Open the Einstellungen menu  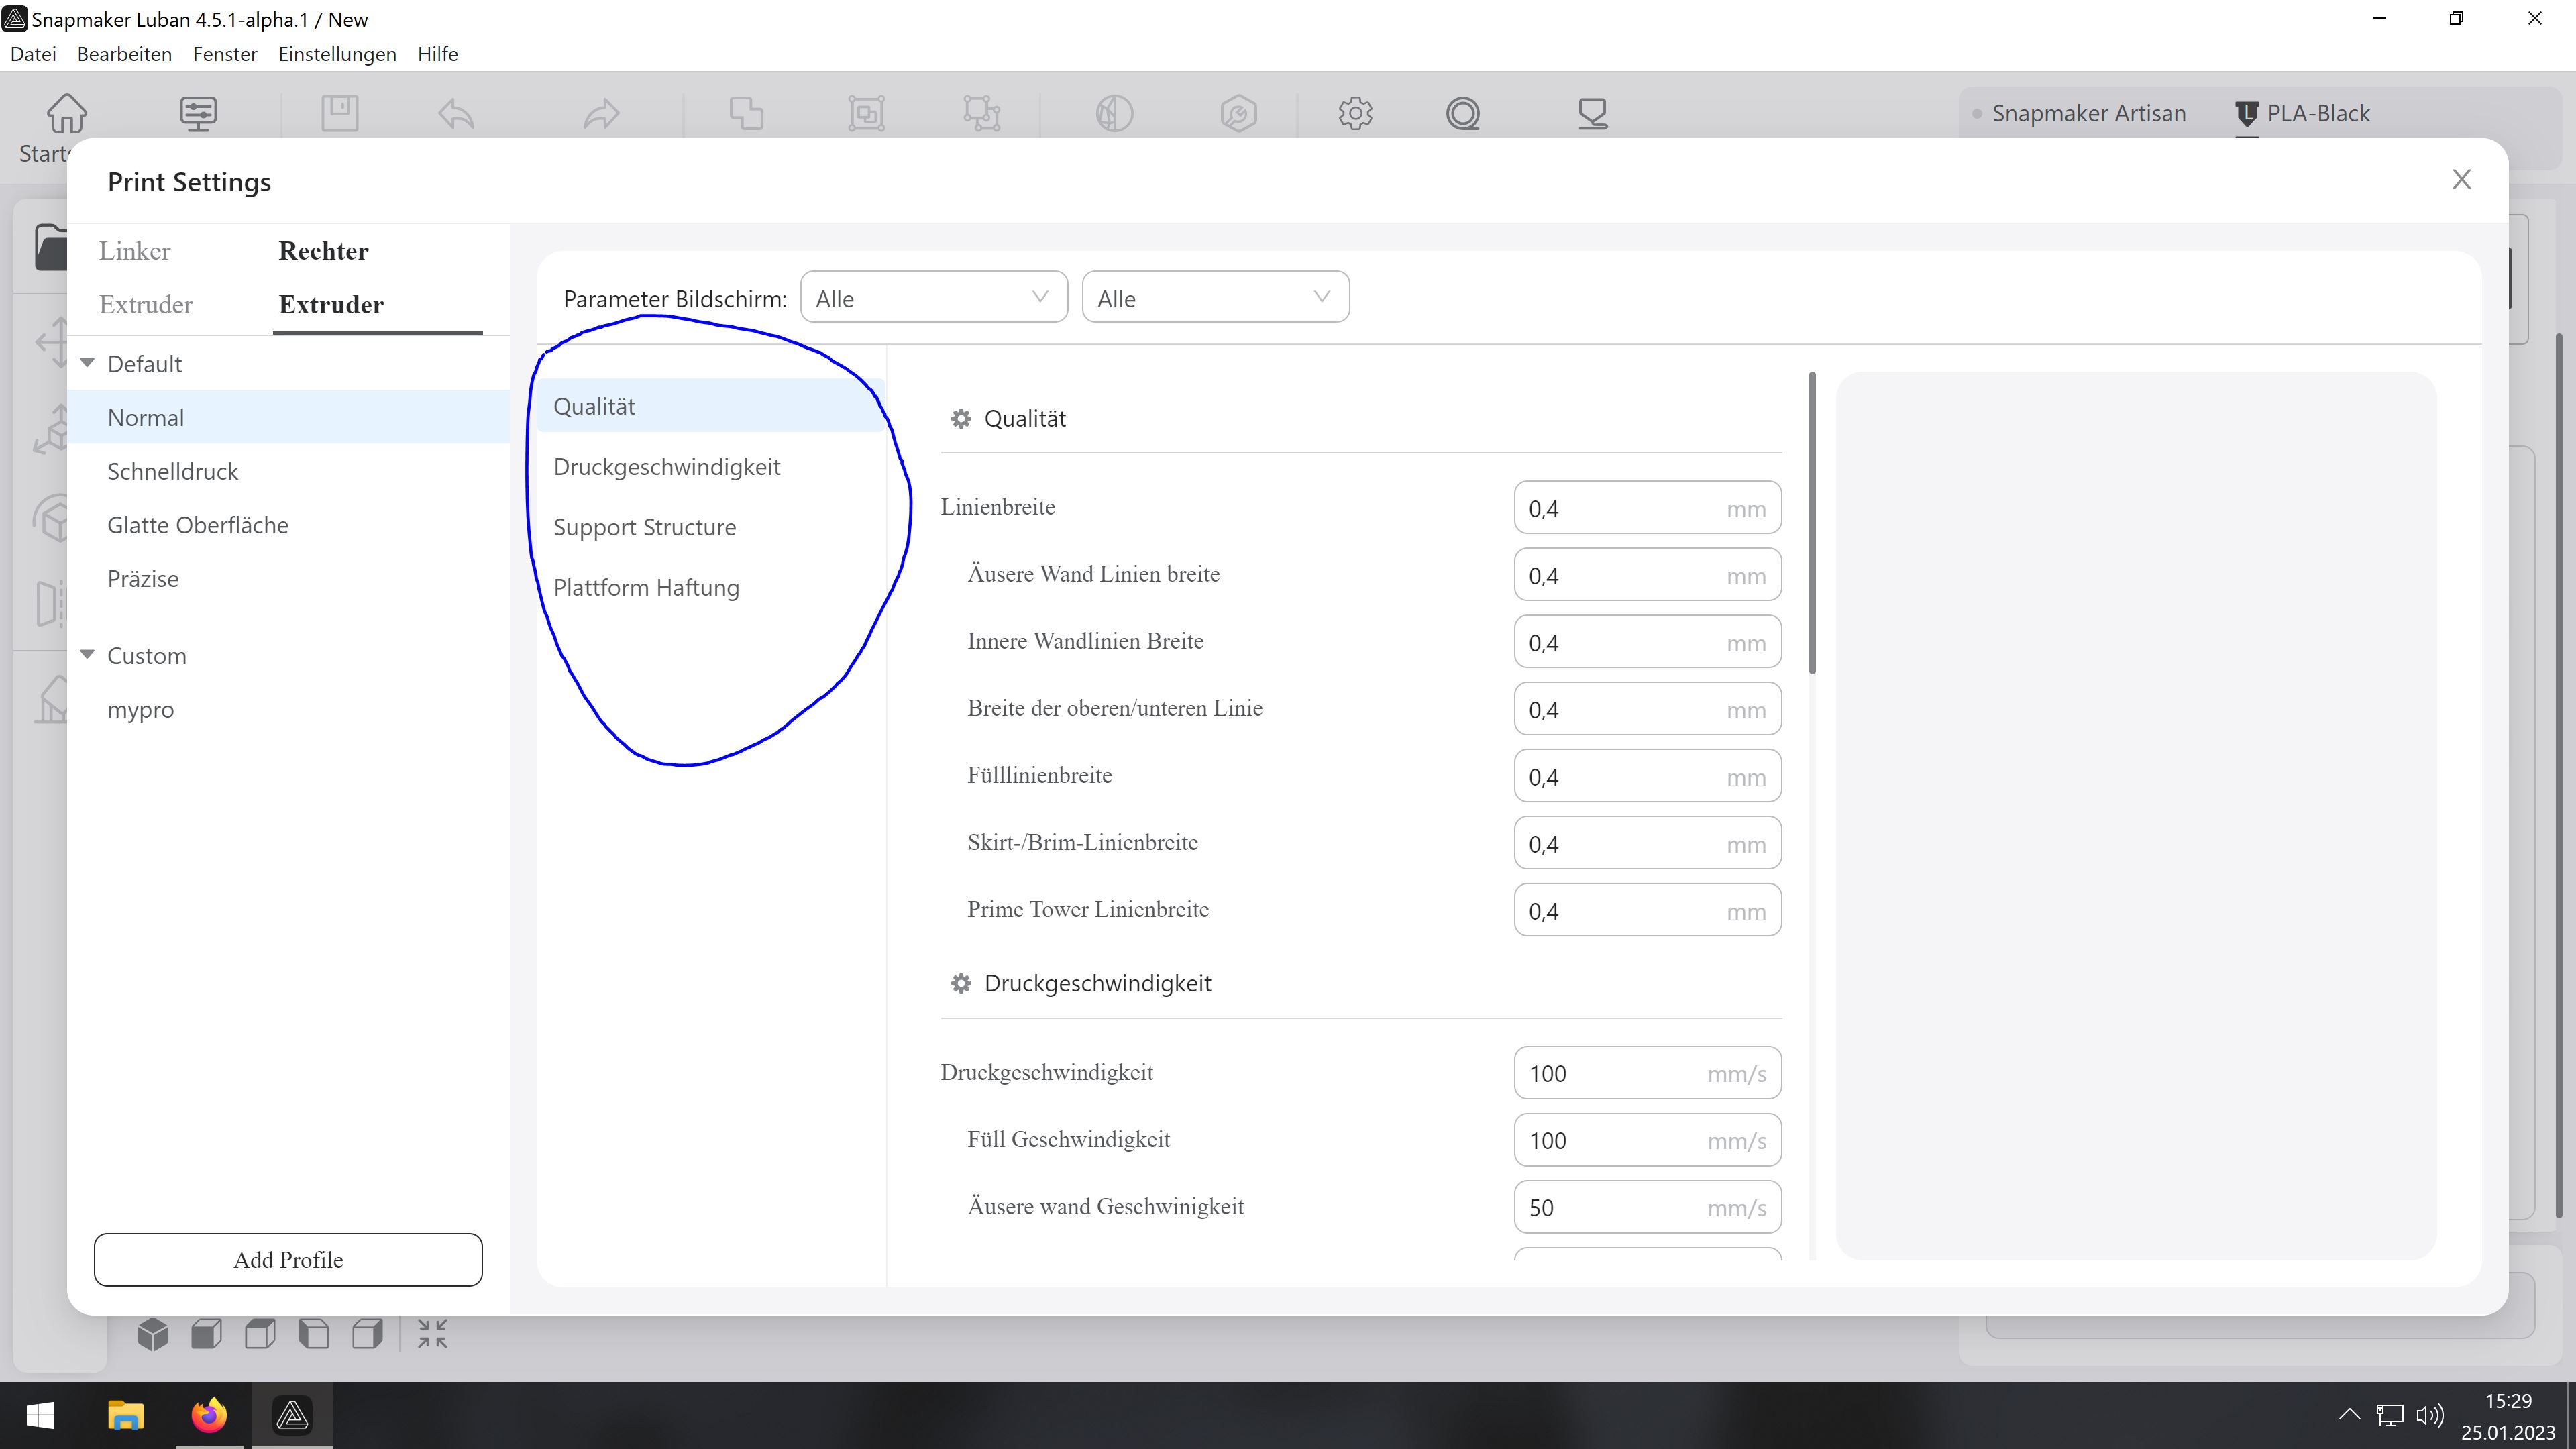[x=337, y=54]
